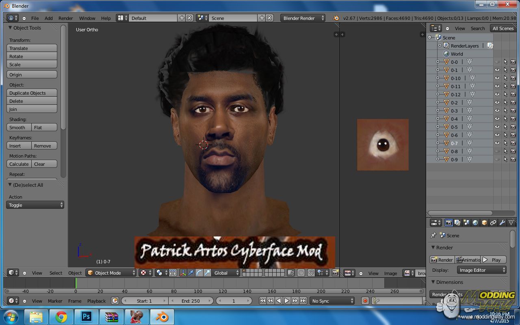Screen dimensions: 520x325
Task: Toggle renderability camera icon for object 0-4
Action: [513, 119]
